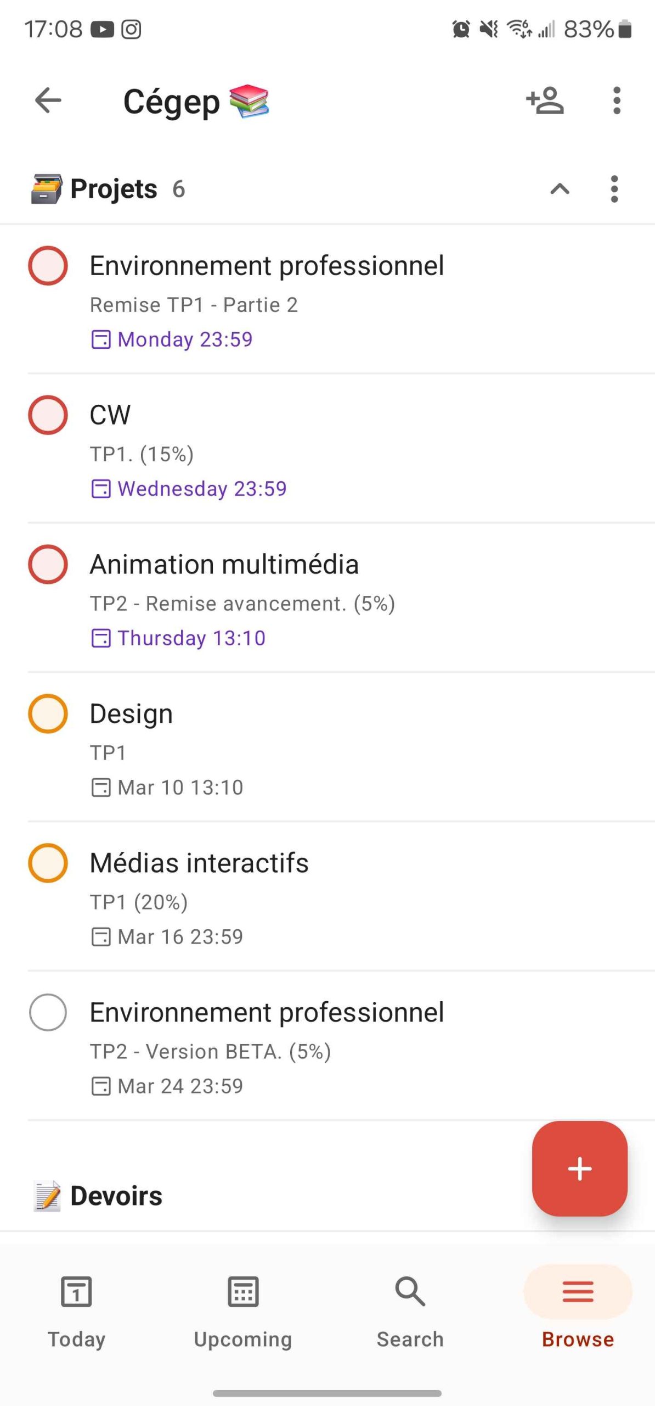Mark Animation multimédia task complete
Viewport: 655px width, 1406px height.
[x=48, y=565]
